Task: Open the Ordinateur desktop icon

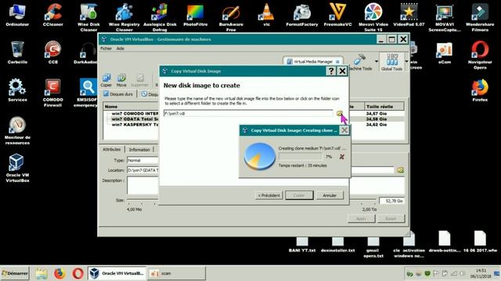Action: click(17, 15)
